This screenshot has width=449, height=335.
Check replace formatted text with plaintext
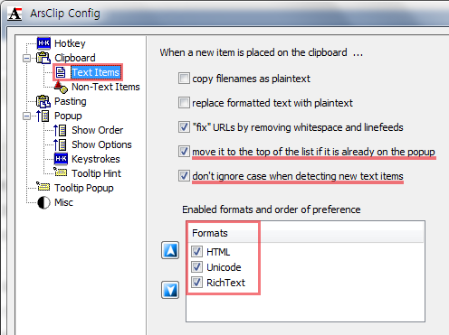[x=184, y=103]
